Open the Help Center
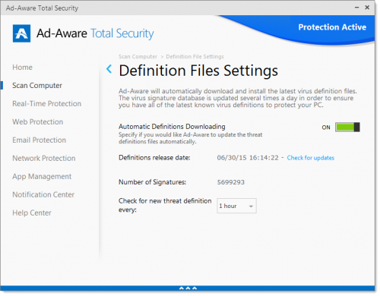This screenshot has height=296, width=380. 32,213
